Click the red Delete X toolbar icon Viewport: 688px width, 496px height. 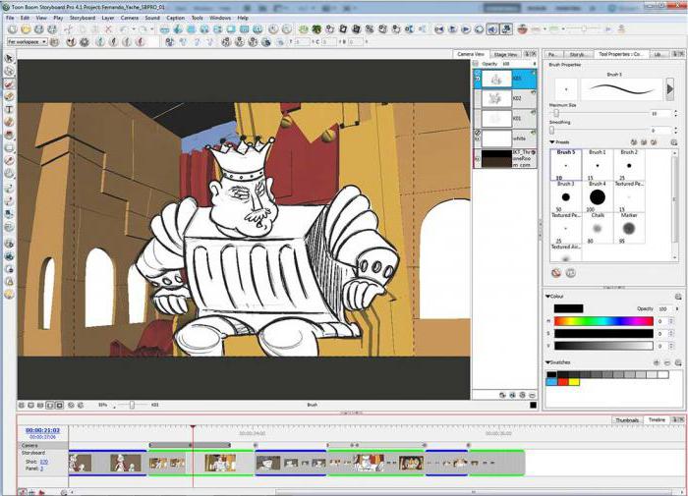[x=108, y=29]
